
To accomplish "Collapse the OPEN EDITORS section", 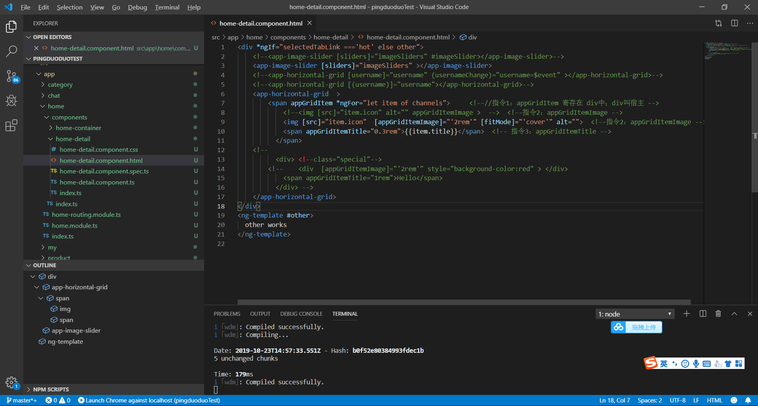I will tap(114, 37).
